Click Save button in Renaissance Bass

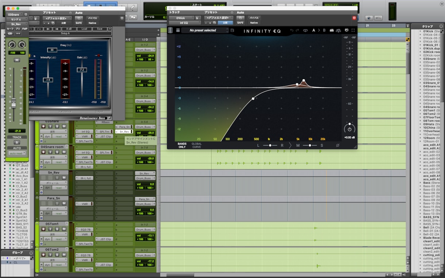100,29
